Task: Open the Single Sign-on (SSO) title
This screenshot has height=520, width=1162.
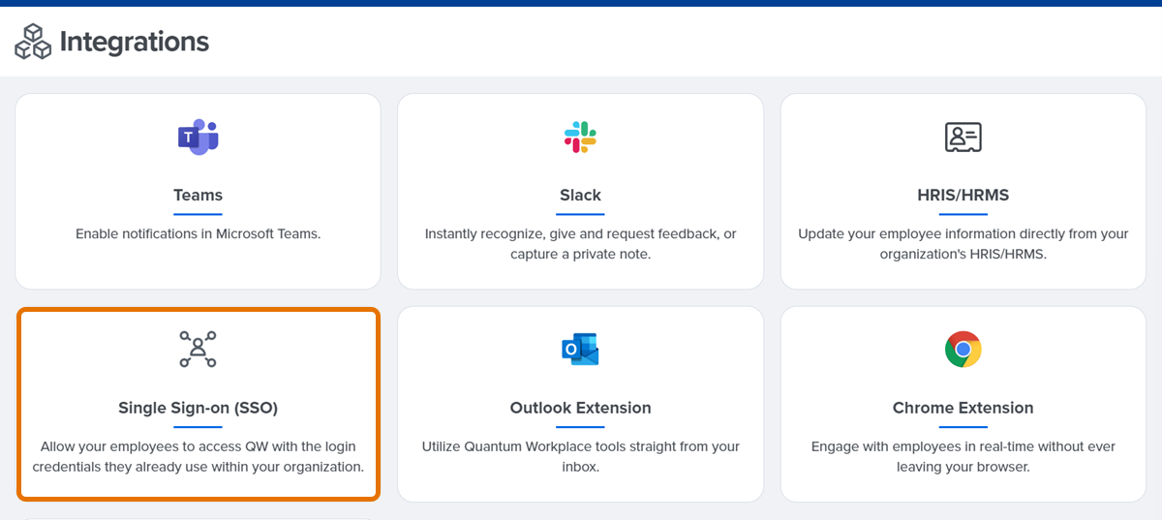Action: click(198, 408)
